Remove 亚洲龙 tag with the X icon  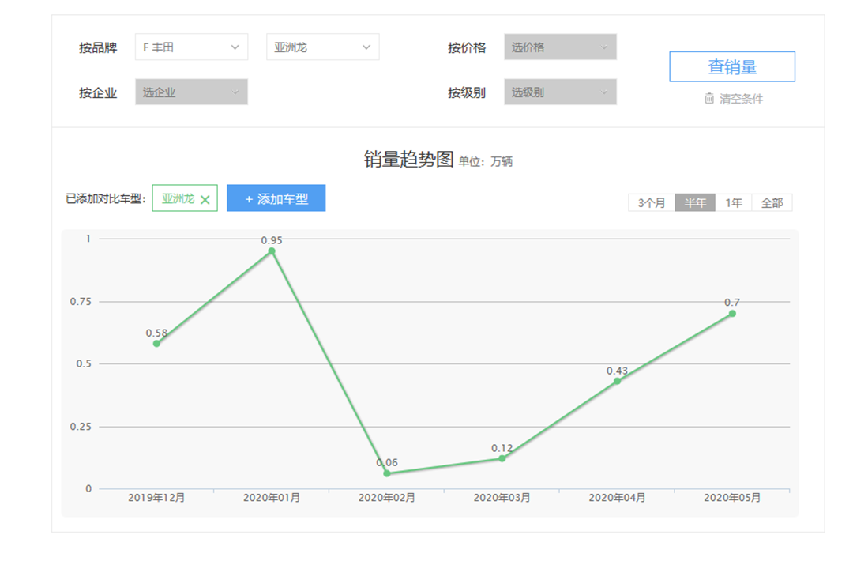point(205,200)
